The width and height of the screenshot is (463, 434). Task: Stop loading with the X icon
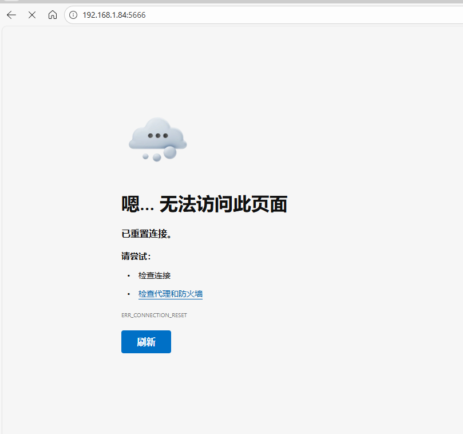click(x=32, y=15)
